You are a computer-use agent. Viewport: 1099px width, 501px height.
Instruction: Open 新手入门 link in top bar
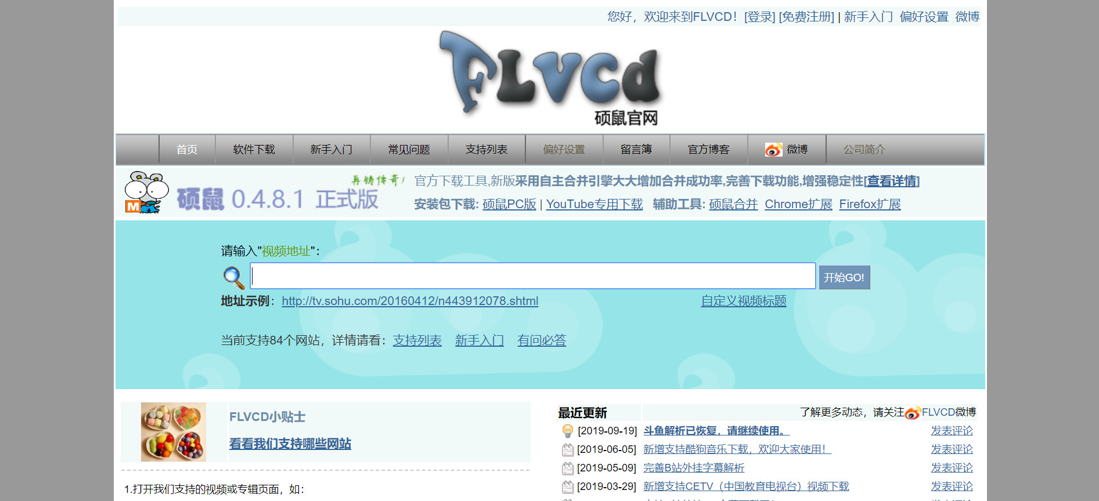869,17
